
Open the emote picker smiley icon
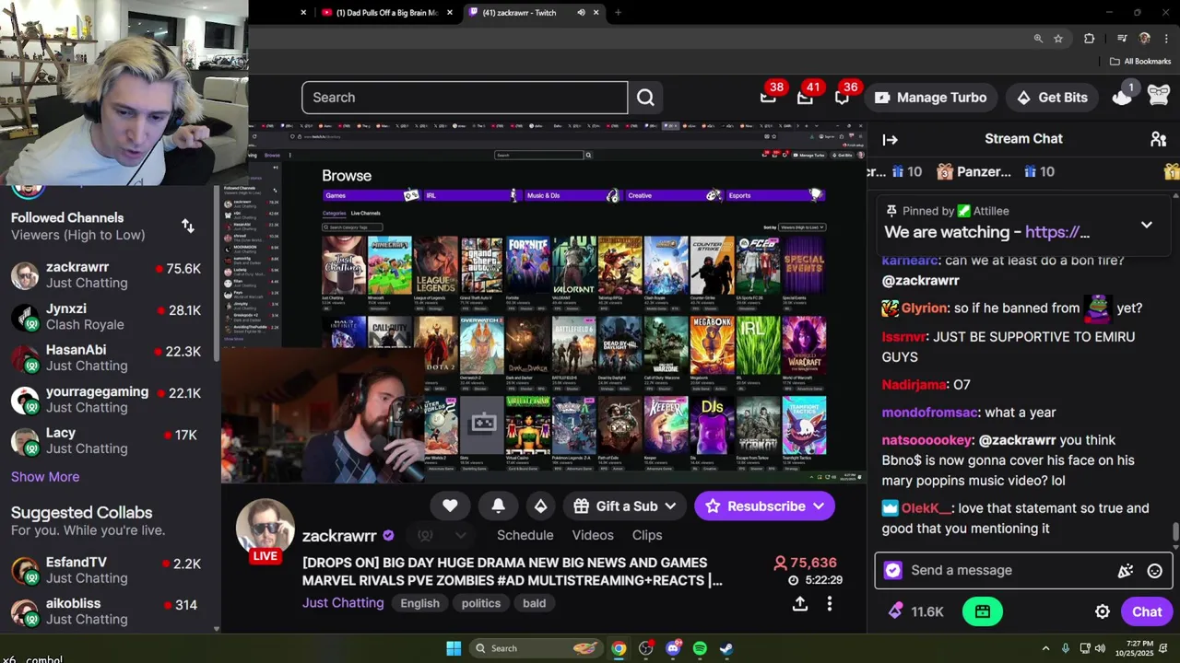click(x=1154, y=571)
